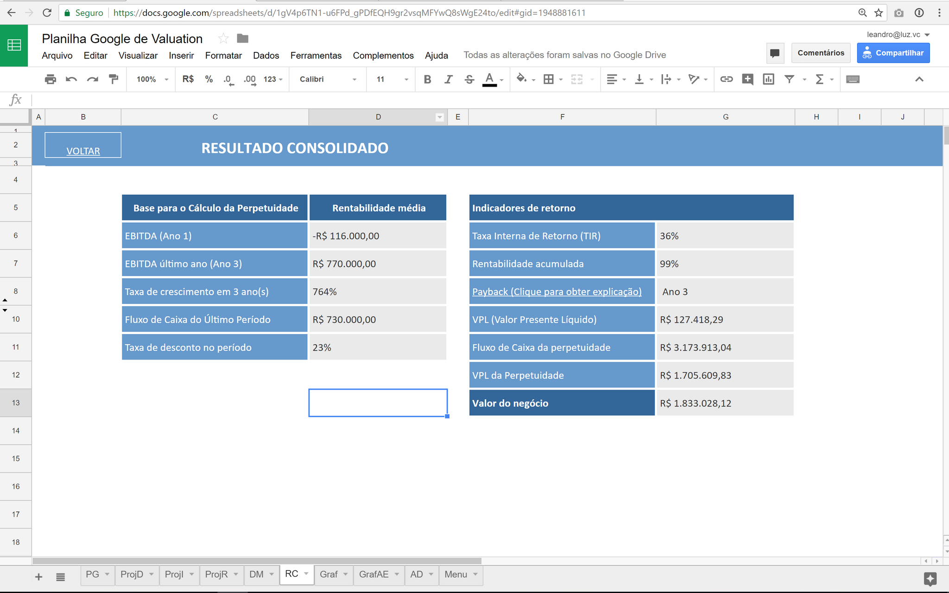Redo the last action

pos(92,79)
